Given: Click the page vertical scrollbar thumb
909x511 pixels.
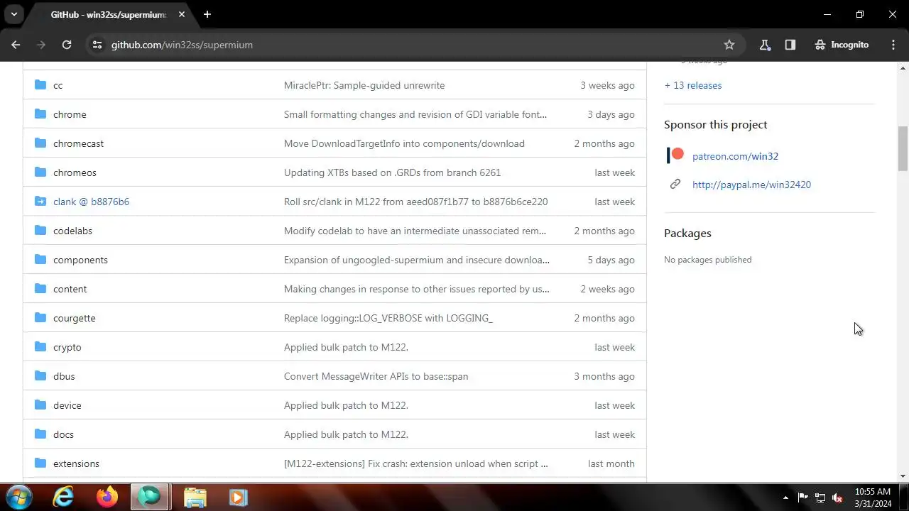Looking at the screenshot, I should click(x=903, y=149).
